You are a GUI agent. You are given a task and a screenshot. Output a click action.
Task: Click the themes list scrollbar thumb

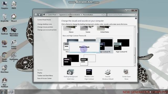tap(135, 55)
